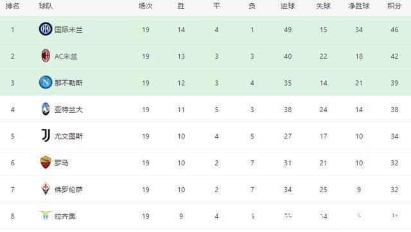The width and height of the screenshot is (411, 232).
Task: Open the Lazio eagle logo
Action: pyautogui.click(x=46, y=215)
